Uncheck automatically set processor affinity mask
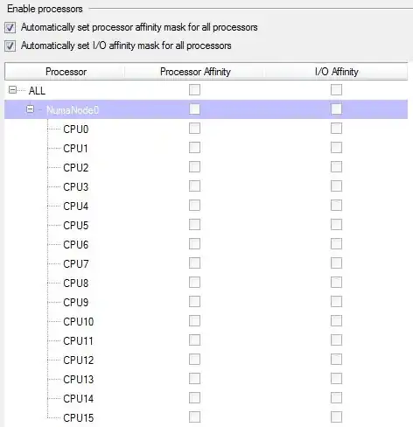Viewport: 413px width, 427px height. click(x=10, y=28)
